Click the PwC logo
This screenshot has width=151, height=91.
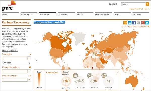pos(9,6)
